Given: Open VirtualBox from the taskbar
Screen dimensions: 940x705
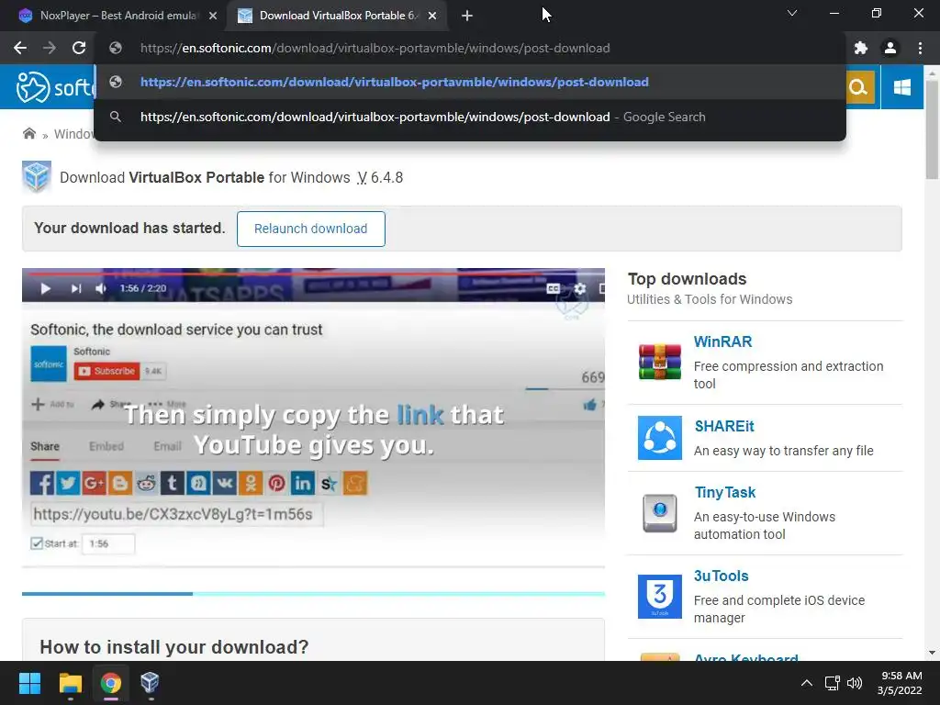Looking at the screenshot, I should coord(150,683).
